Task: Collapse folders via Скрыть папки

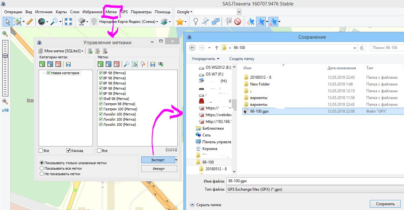Action: [x=205, y=205]
